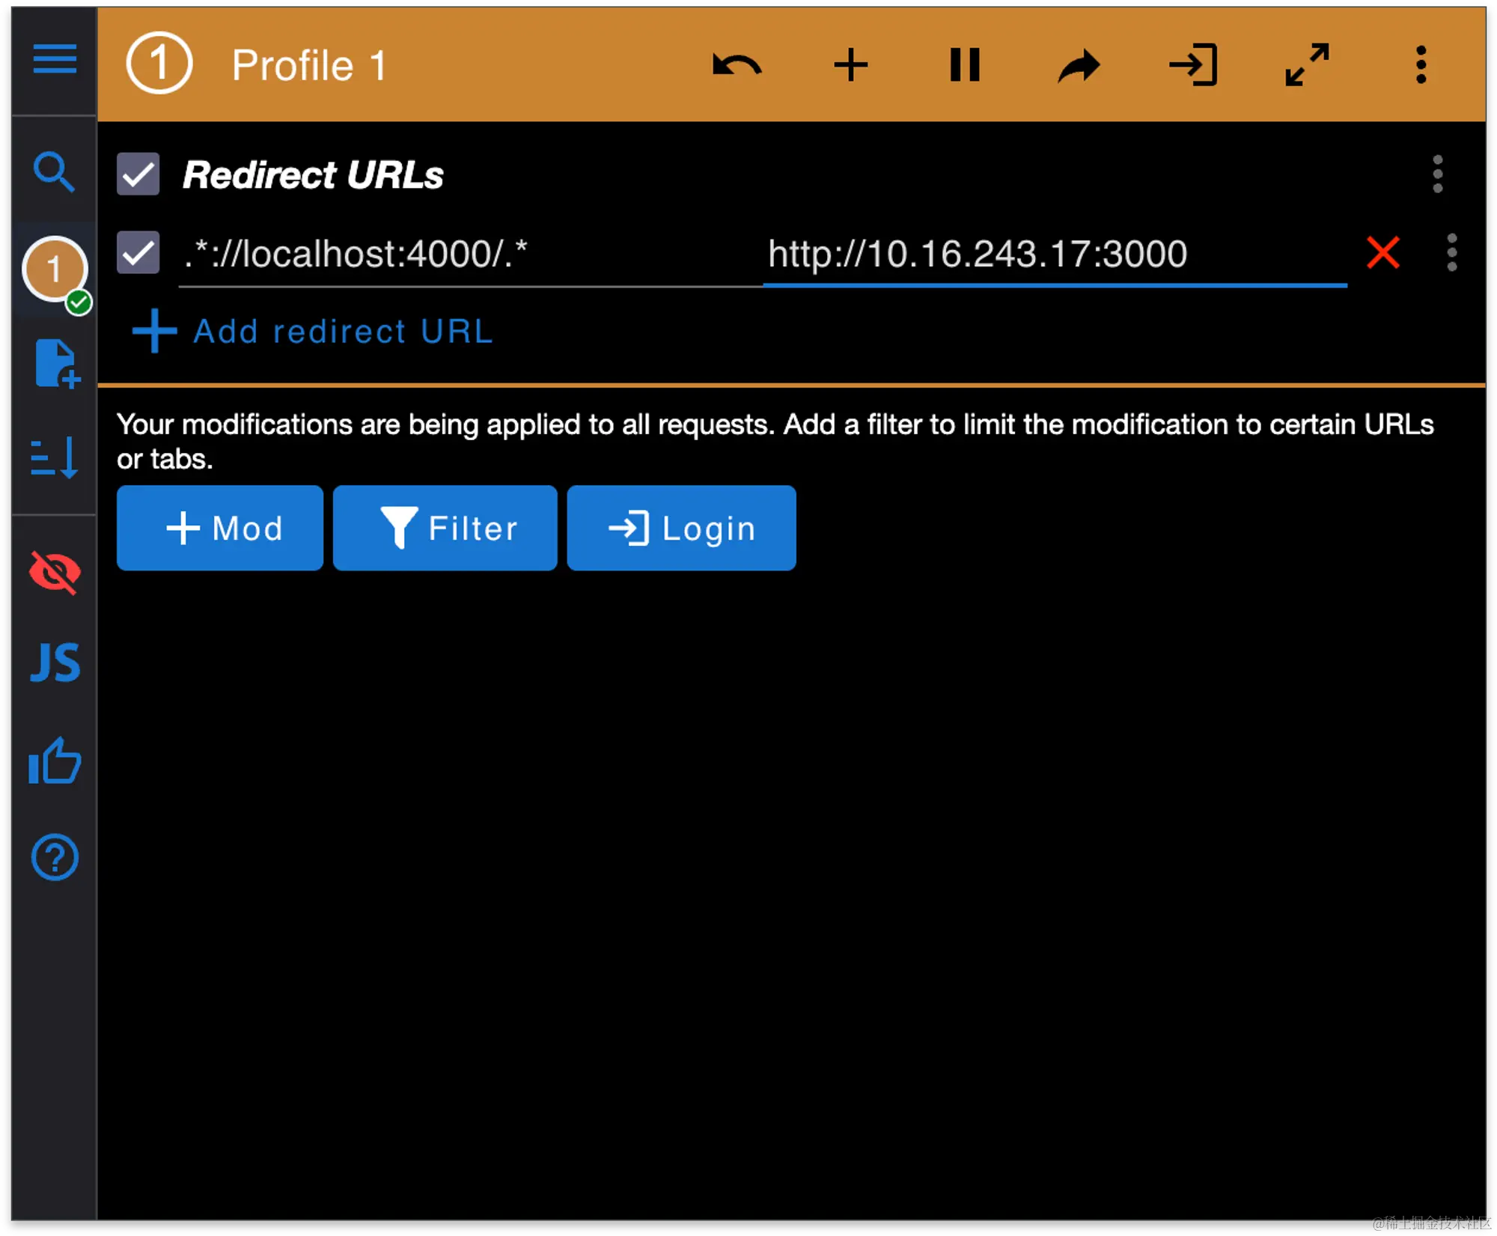
Task: Pause the profile with pause button
Action: pyautogui.click(x=964, y=65)
